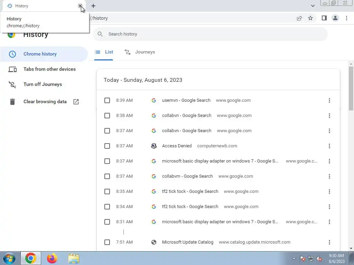
Task: Click the trash icon for Clear browsing data
Action: (12, 102)
